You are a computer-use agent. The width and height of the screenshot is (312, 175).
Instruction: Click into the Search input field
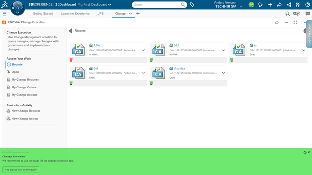pyautogui.click(x=156, y=5)
